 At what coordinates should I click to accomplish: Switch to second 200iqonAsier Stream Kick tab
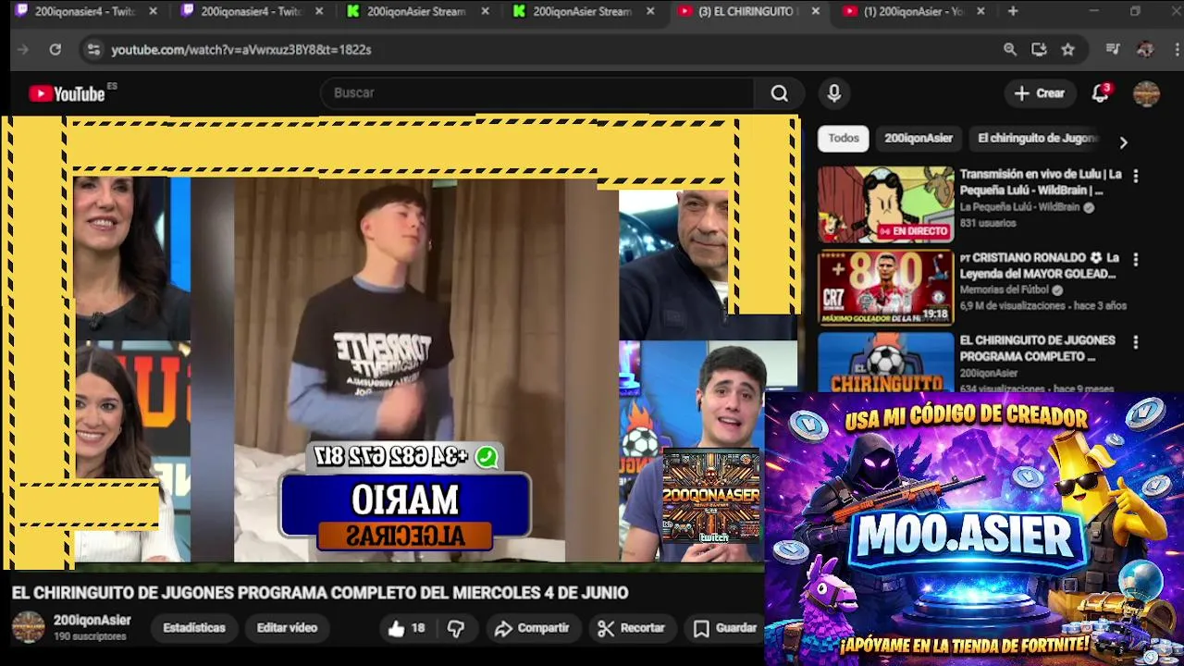(x=583, y=12)
